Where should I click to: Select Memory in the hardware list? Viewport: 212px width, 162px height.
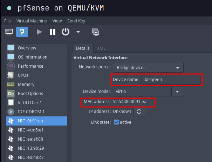(x=26, y=84)
